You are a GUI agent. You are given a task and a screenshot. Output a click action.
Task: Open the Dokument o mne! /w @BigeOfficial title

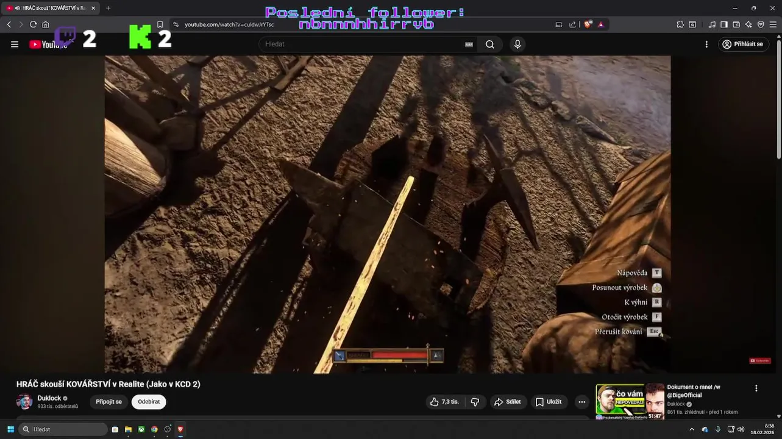[x=694, y=391]
